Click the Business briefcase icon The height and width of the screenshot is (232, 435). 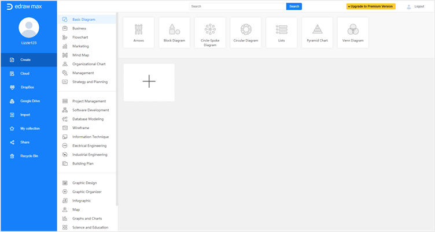(x=65, y=28)
